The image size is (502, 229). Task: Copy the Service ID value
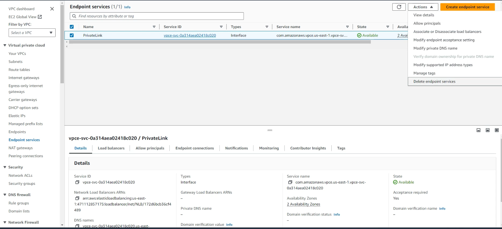(x=77, y=182)
